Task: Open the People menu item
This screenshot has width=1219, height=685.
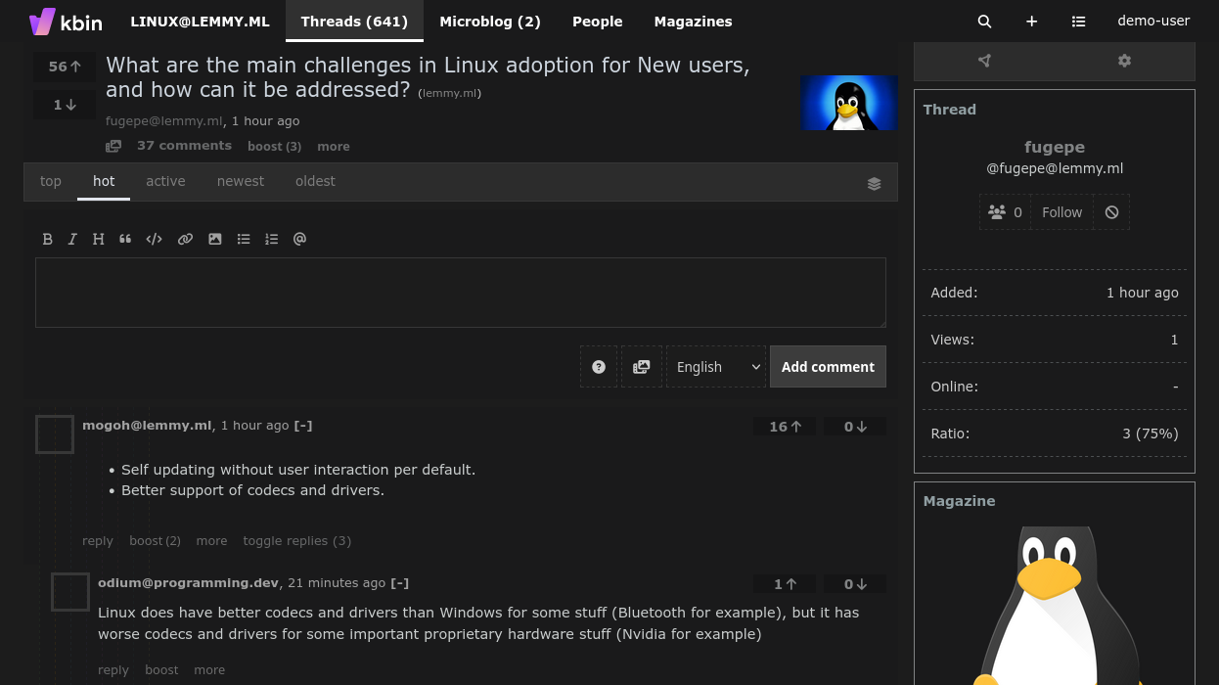Action: tap(598, 22)
